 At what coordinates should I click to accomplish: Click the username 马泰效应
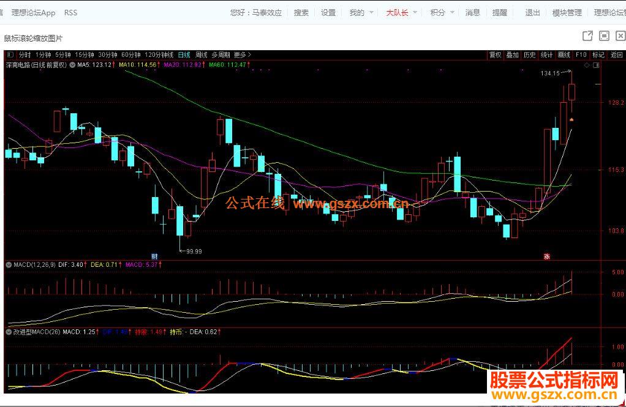(266, 13)
